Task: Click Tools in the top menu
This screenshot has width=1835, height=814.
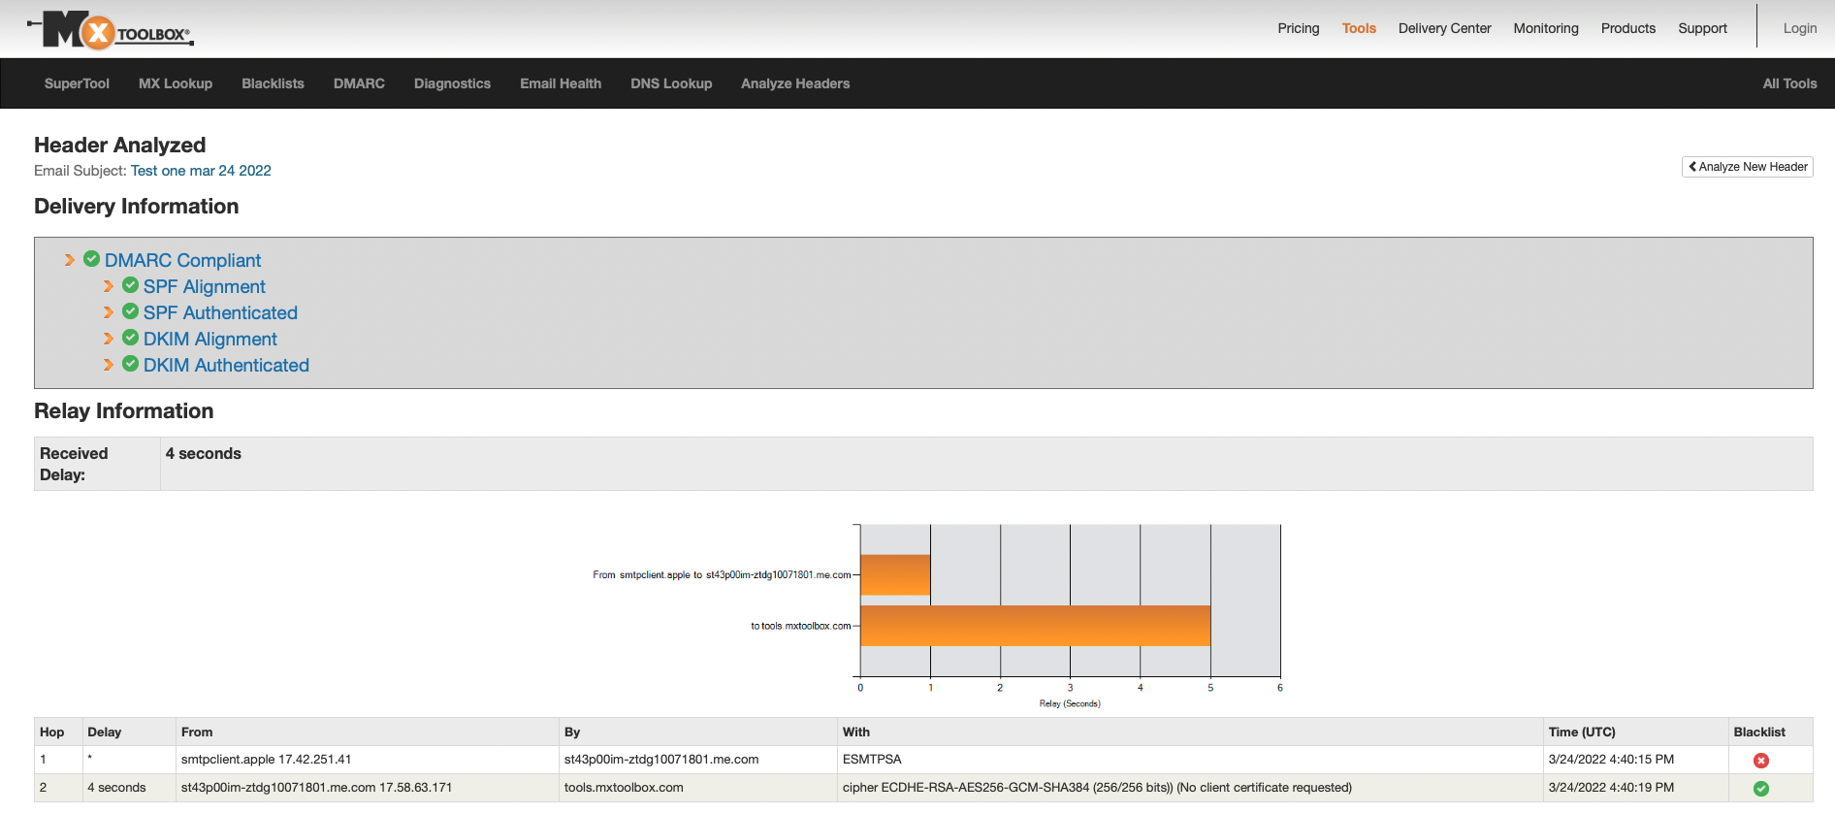Action: (x=1359, y=28)
